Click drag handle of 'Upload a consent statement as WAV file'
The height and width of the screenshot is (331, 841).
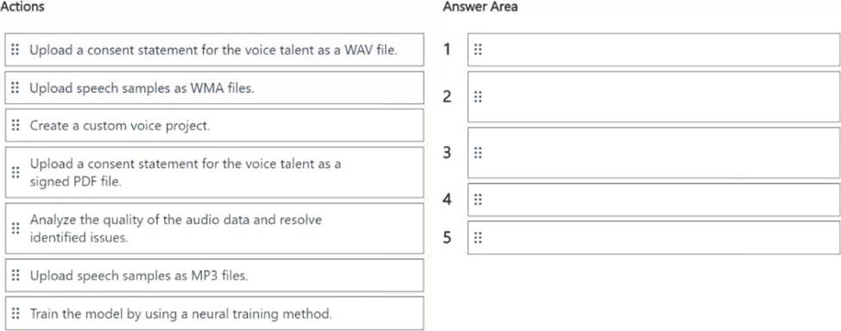pyautogui.click(x=15, y=50)
